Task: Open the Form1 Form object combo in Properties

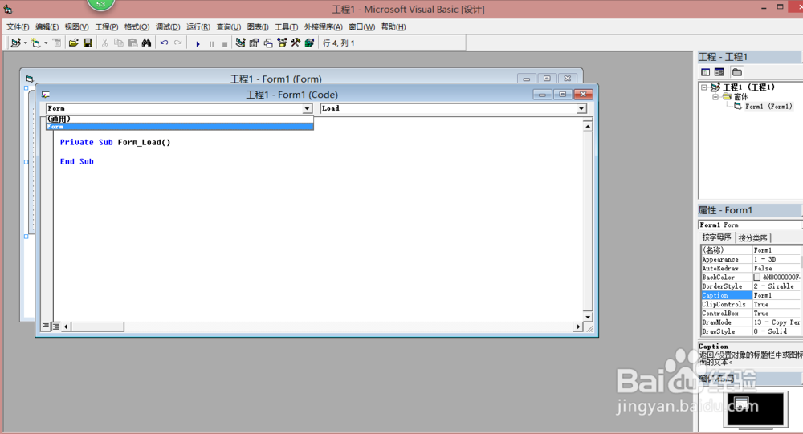Action: [749, 225]
